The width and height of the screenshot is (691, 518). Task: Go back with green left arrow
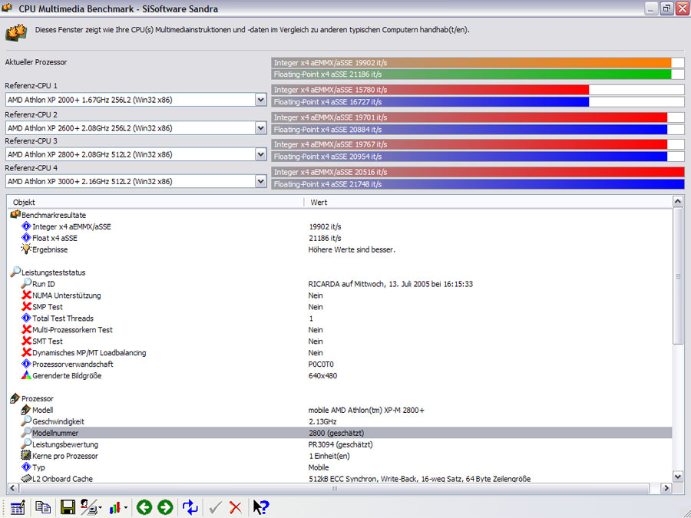pos(144,507)
